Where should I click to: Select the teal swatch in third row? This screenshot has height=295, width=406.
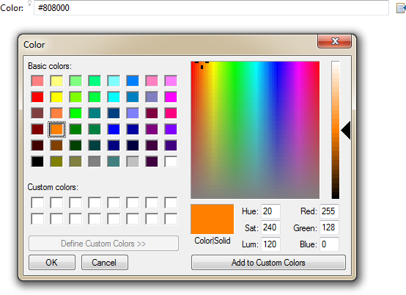pos(95,113)
